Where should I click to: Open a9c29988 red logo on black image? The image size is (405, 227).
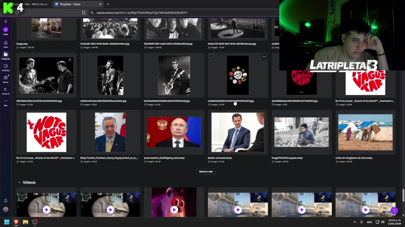pyautogui.click(x=301, y=83)
